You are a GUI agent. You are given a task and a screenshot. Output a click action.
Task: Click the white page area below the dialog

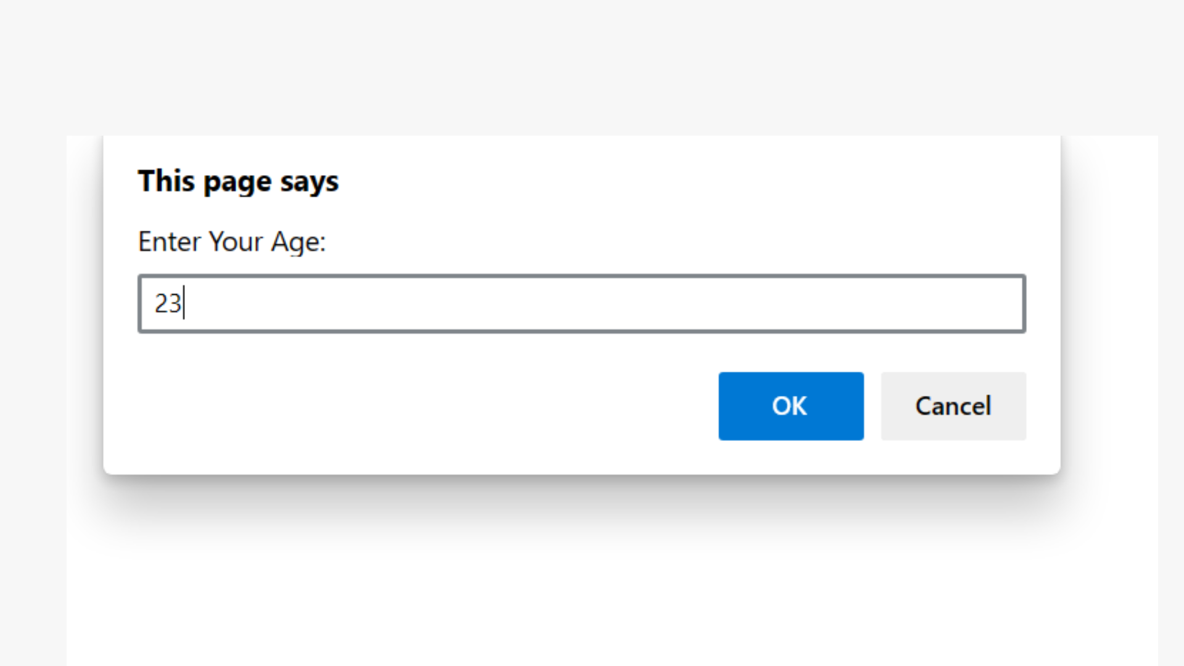click(x=592, y=592)
